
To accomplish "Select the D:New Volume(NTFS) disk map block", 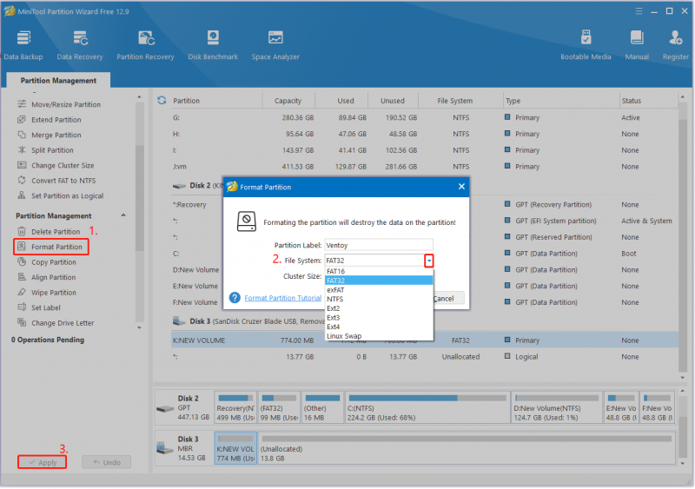I will (557, 407).
